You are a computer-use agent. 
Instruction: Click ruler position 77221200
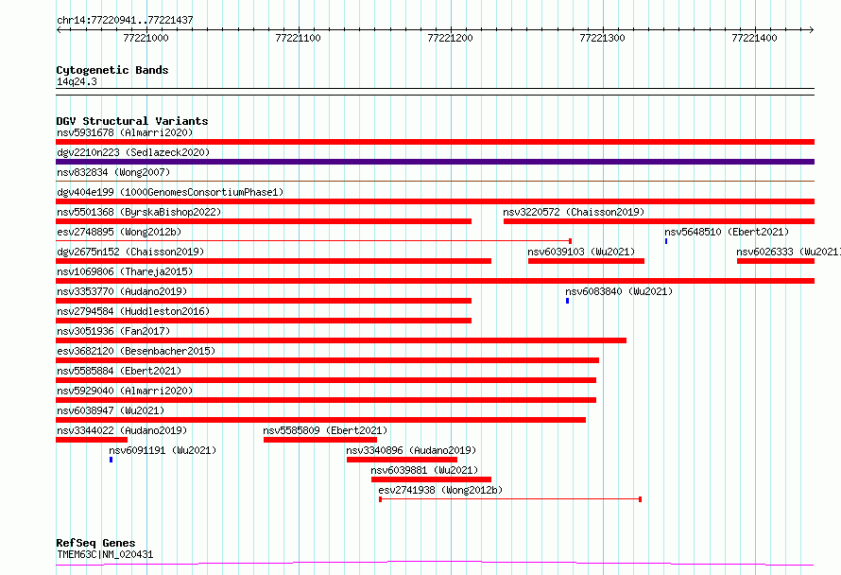pyautogui.click(x=450, y=38)
